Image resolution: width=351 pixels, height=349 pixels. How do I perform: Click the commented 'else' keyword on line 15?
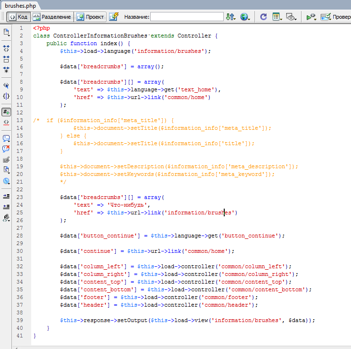click(x=73, y=136)
